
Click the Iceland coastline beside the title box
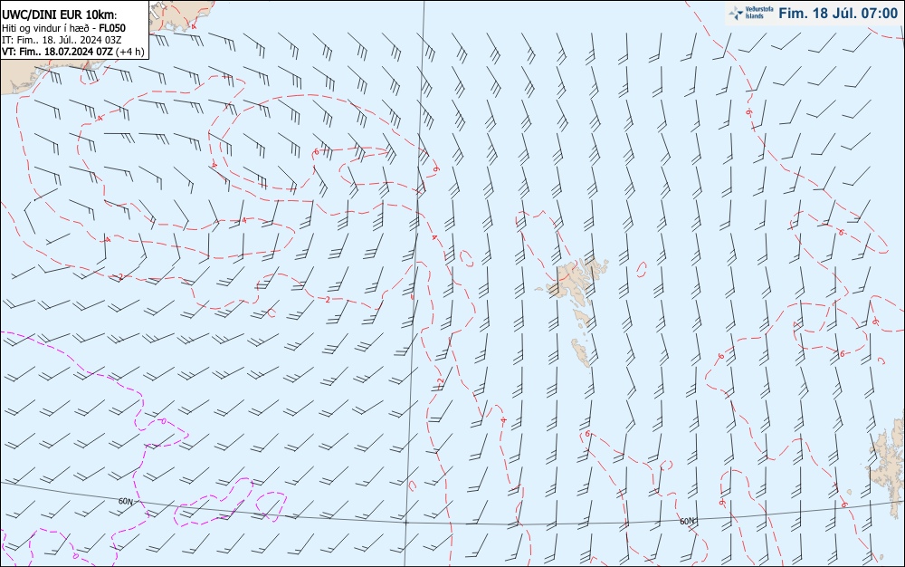[x=181, y=15]
